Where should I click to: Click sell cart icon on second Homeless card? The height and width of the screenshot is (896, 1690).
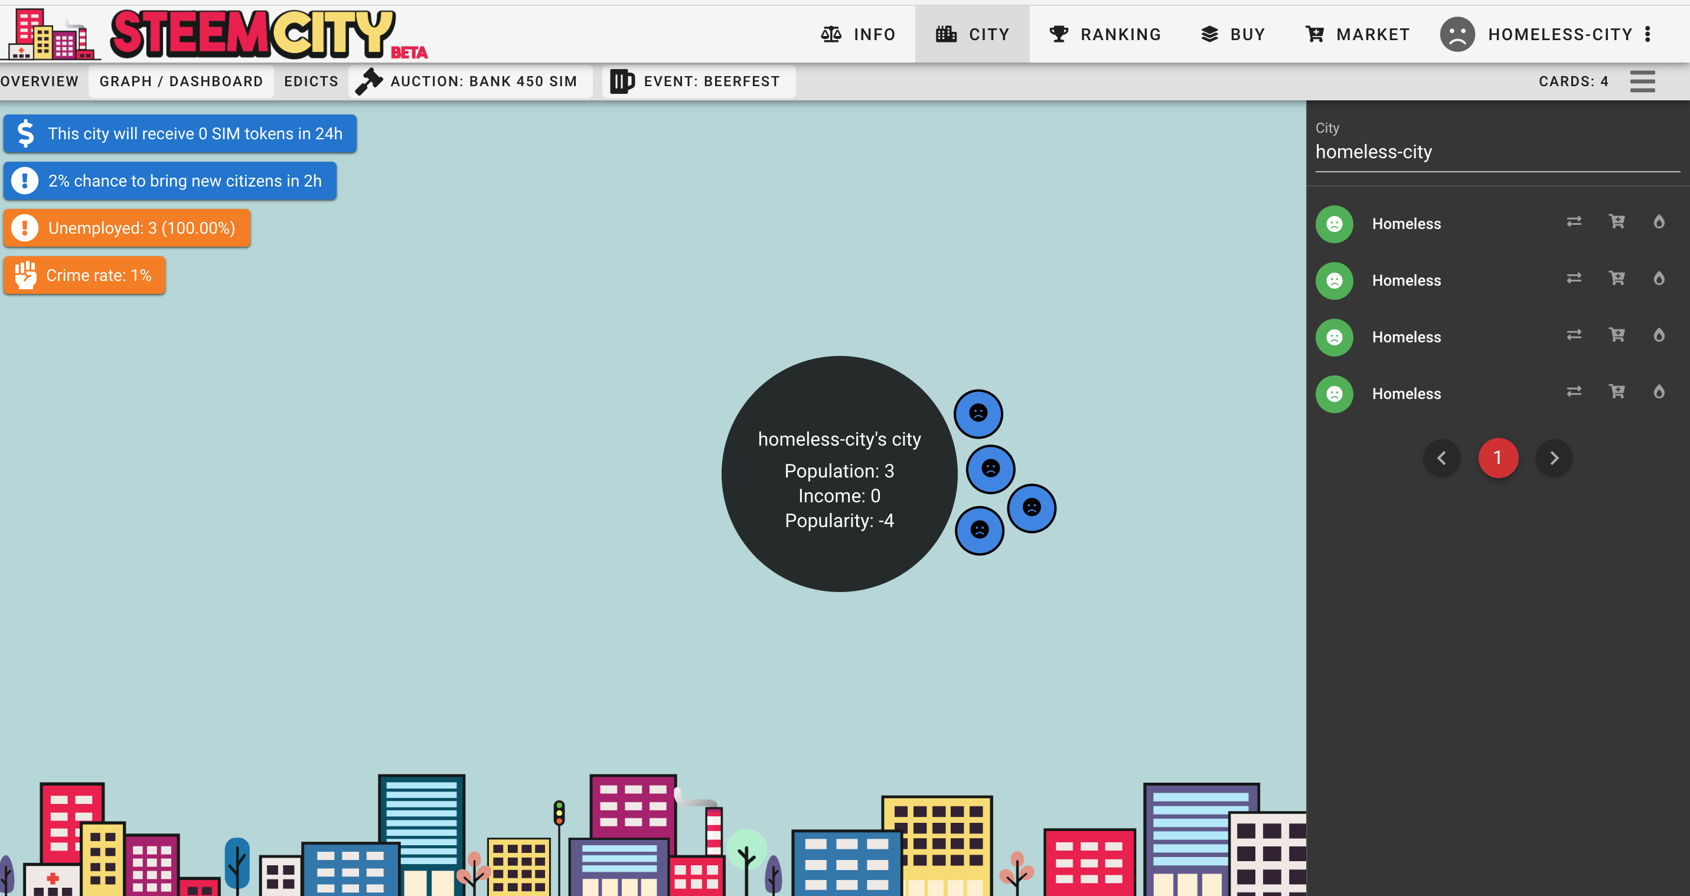coord(1617,278)
